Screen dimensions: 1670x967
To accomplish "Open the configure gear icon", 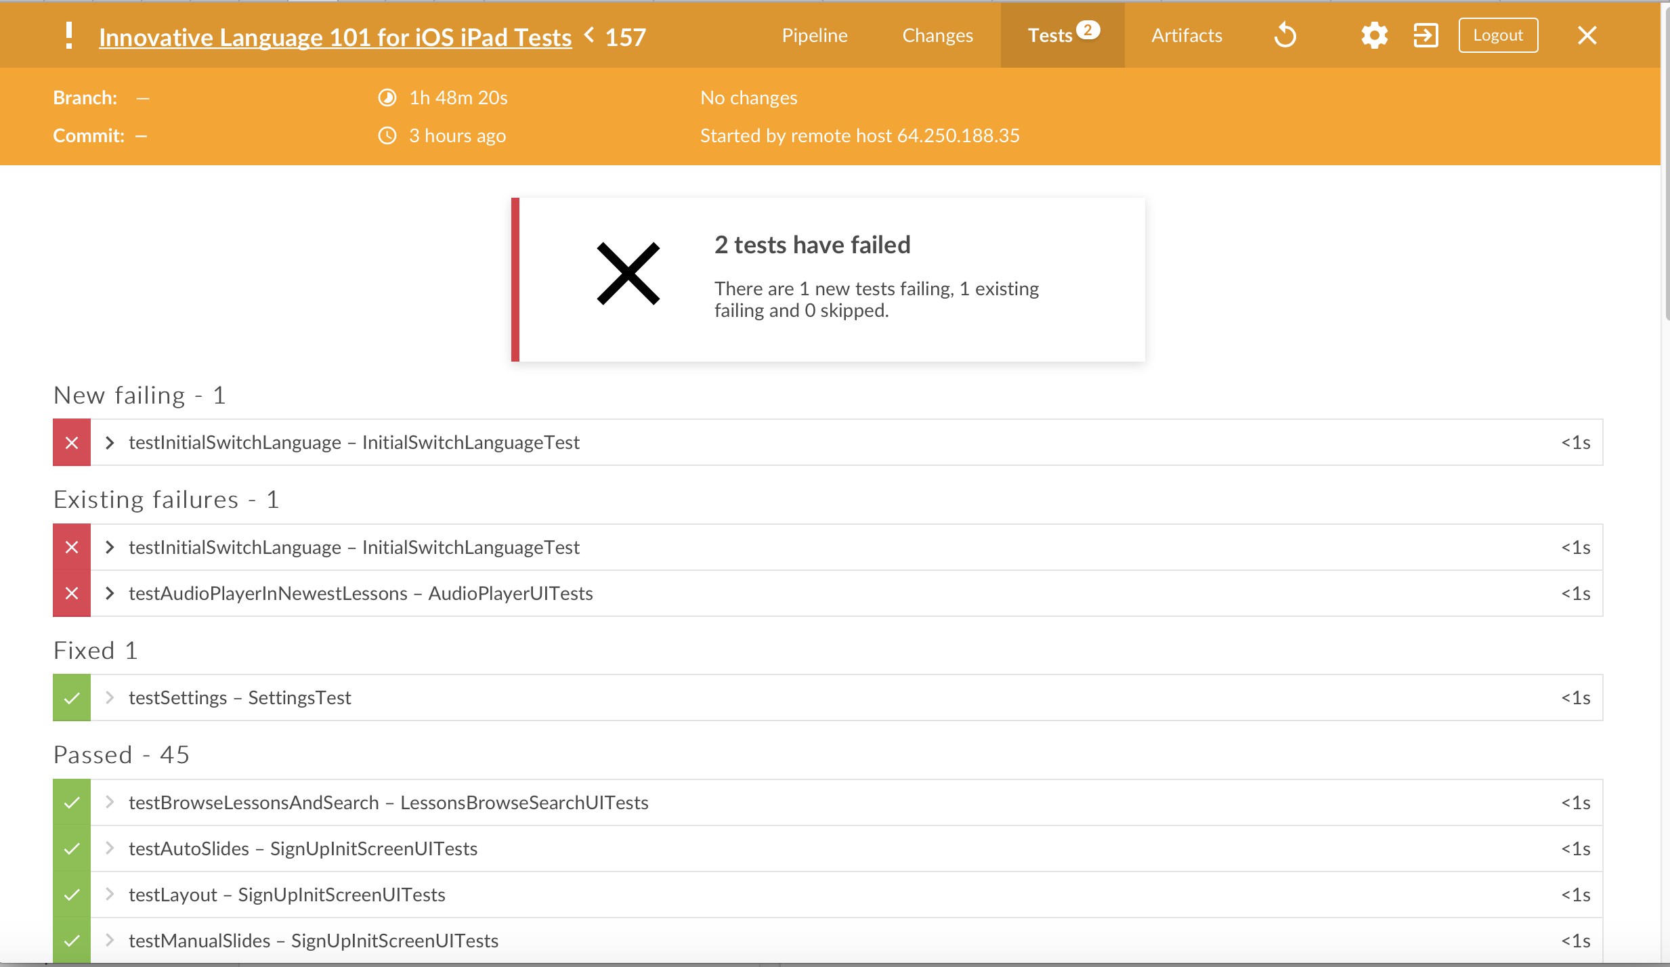I will coord(1374,35).
